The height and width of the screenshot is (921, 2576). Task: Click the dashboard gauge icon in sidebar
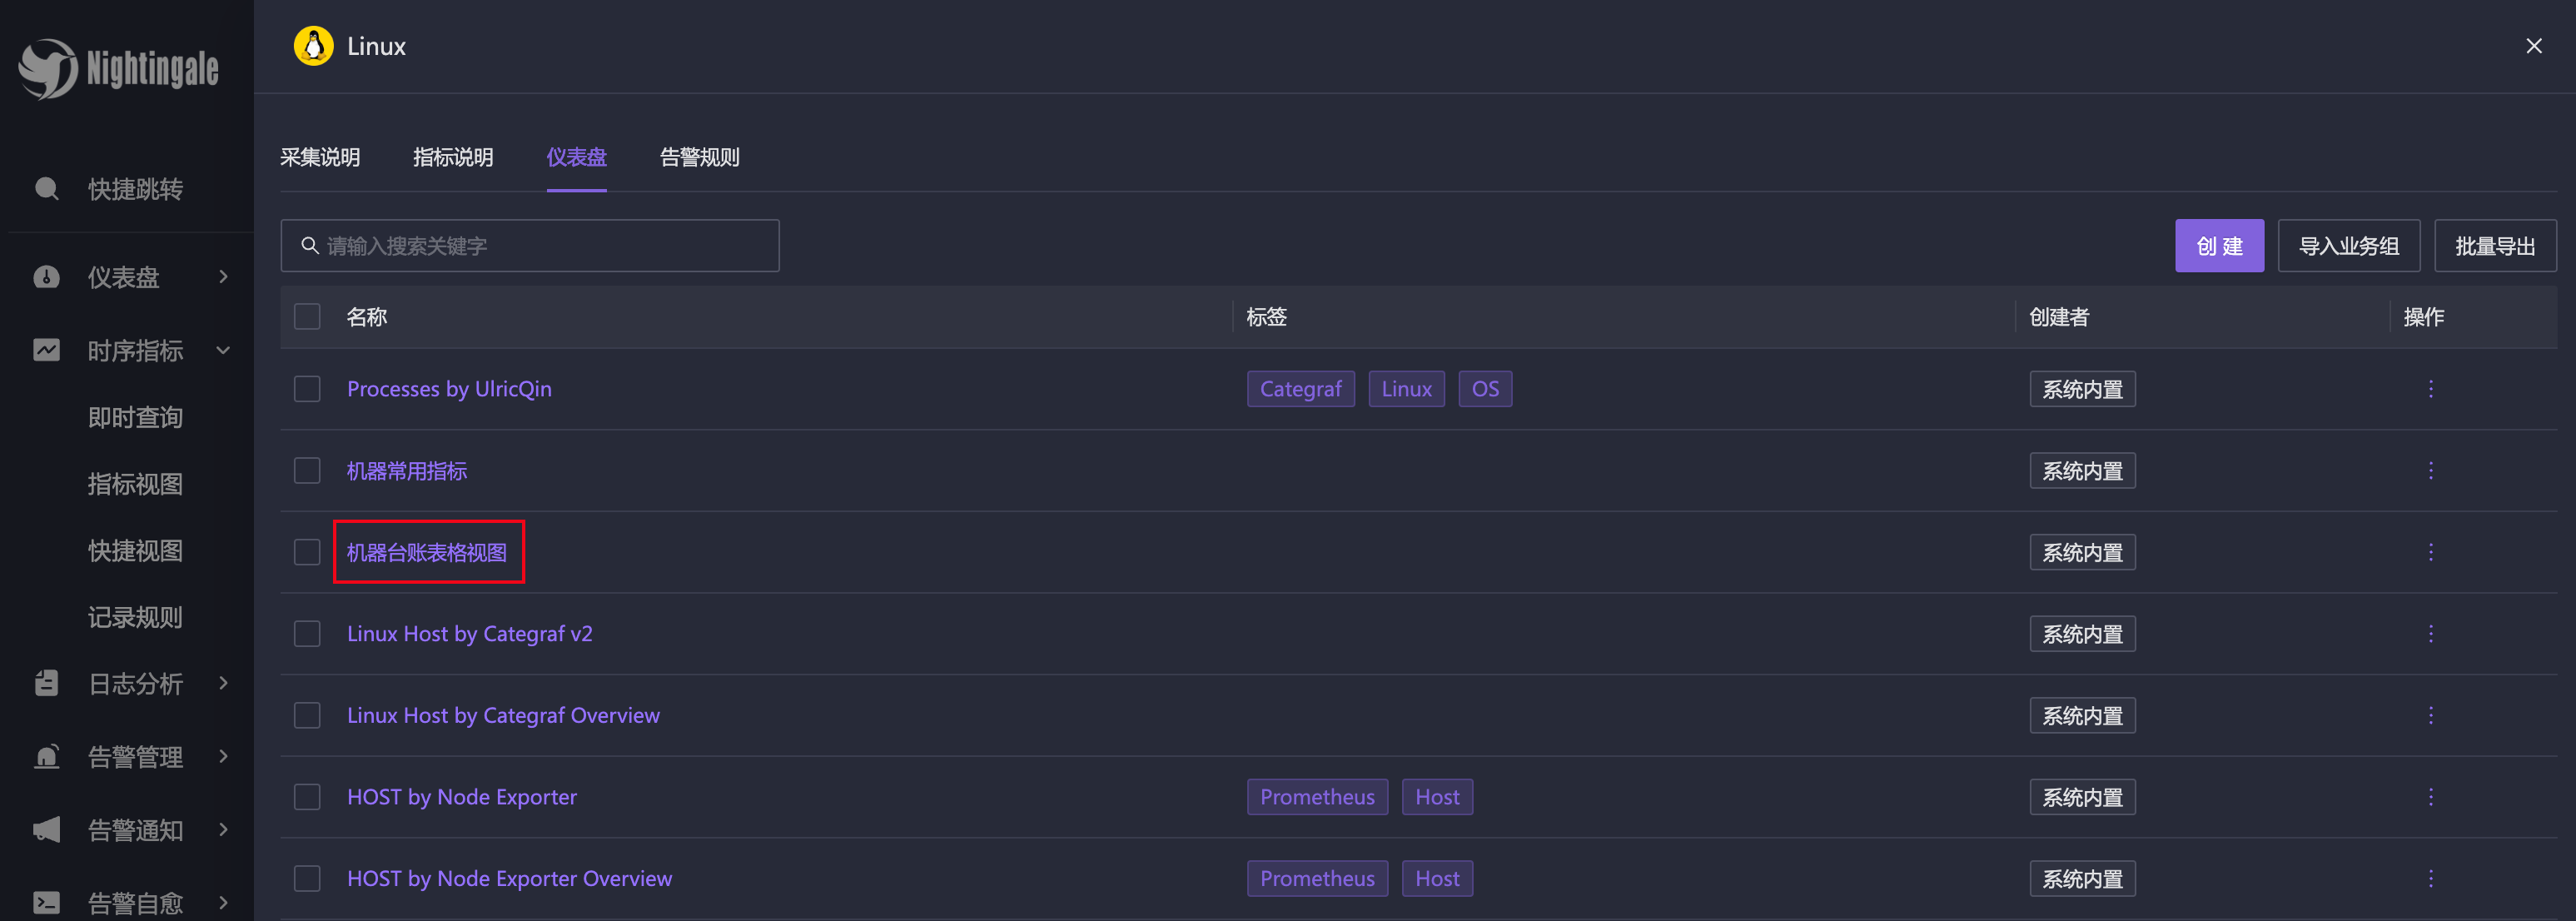(x=46, y=277)
